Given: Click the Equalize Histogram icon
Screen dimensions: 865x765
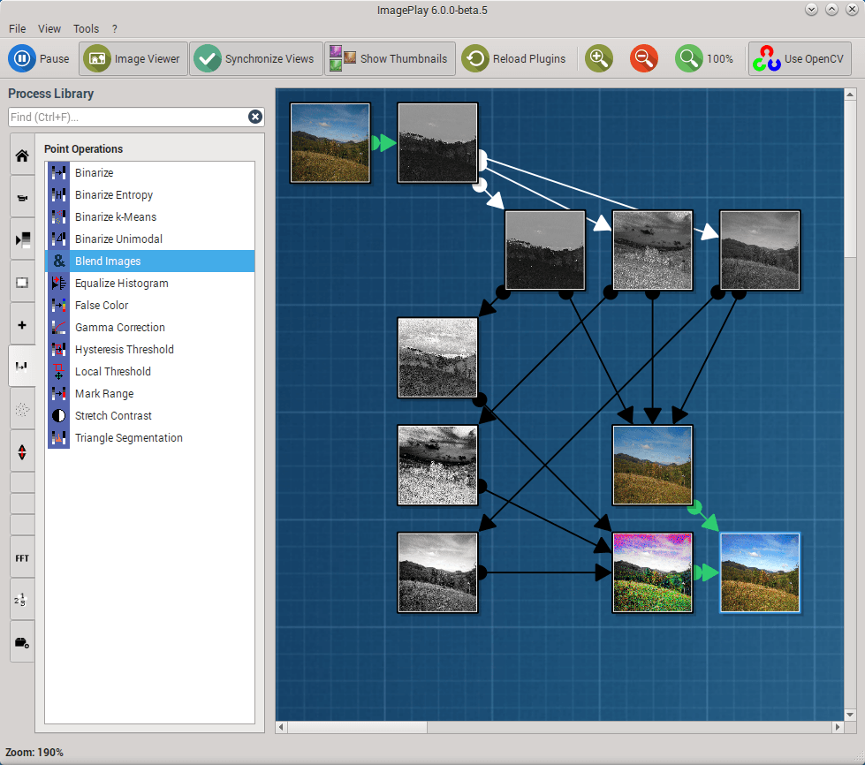Looking at the screenshot, I should tap(58, 283).
